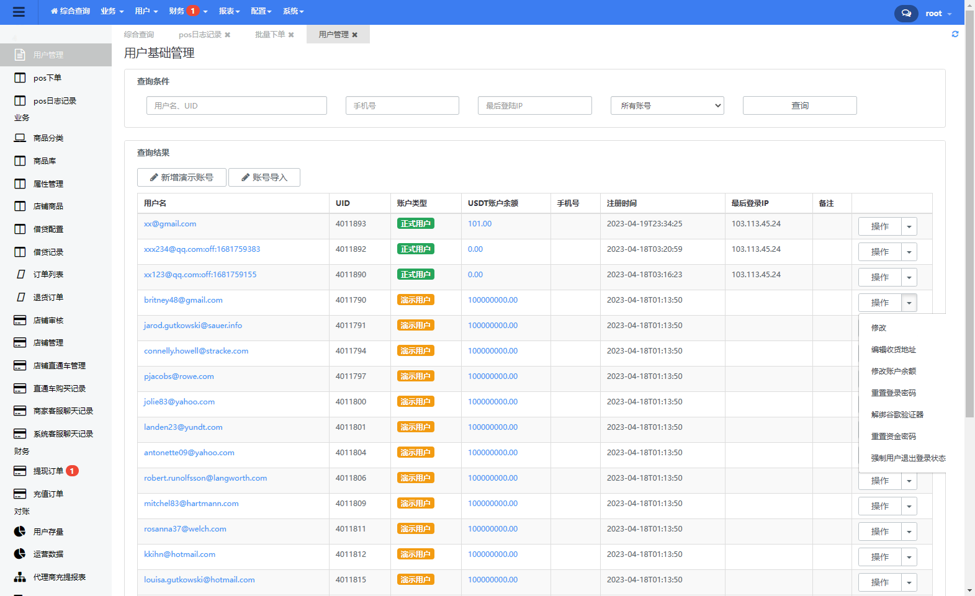Viewport: 975px width, 596px height.
Task: Switch to the 综合查询 tab
Action: pos(139,35)
